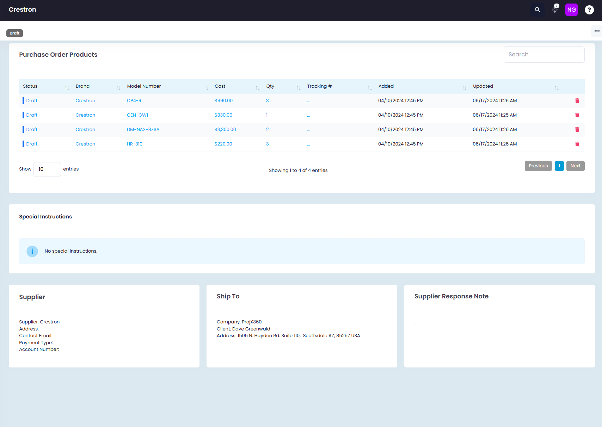Select the Scottsdale AZ ship-to address line
The height and width of the screenshot is (427, 602).
[x=288, y=336]
